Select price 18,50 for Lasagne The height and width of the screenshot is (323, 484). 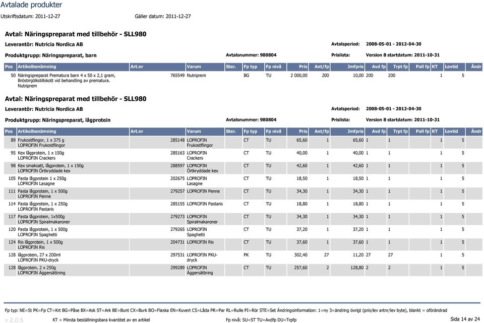pyautogui.click(x=302, y=178)
